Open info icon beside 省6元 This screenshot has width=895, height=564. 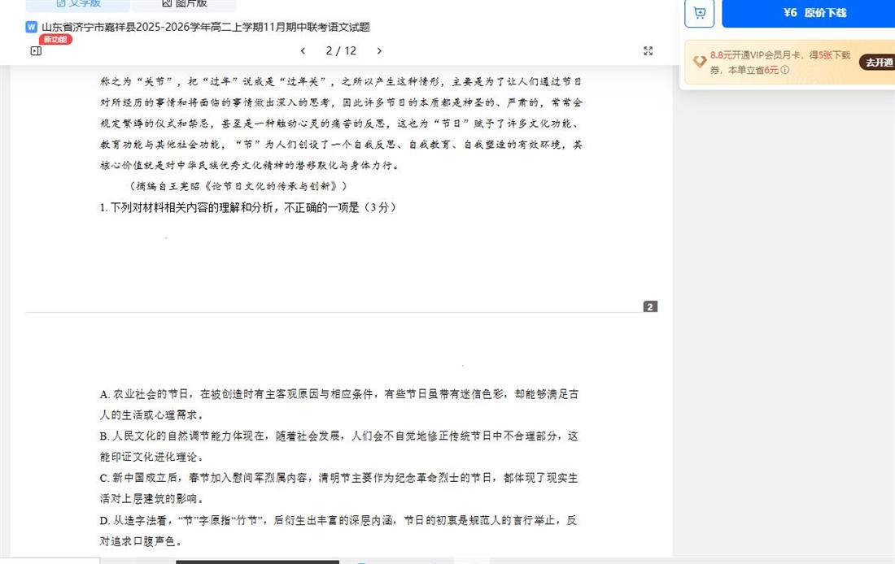pos(785,71)
